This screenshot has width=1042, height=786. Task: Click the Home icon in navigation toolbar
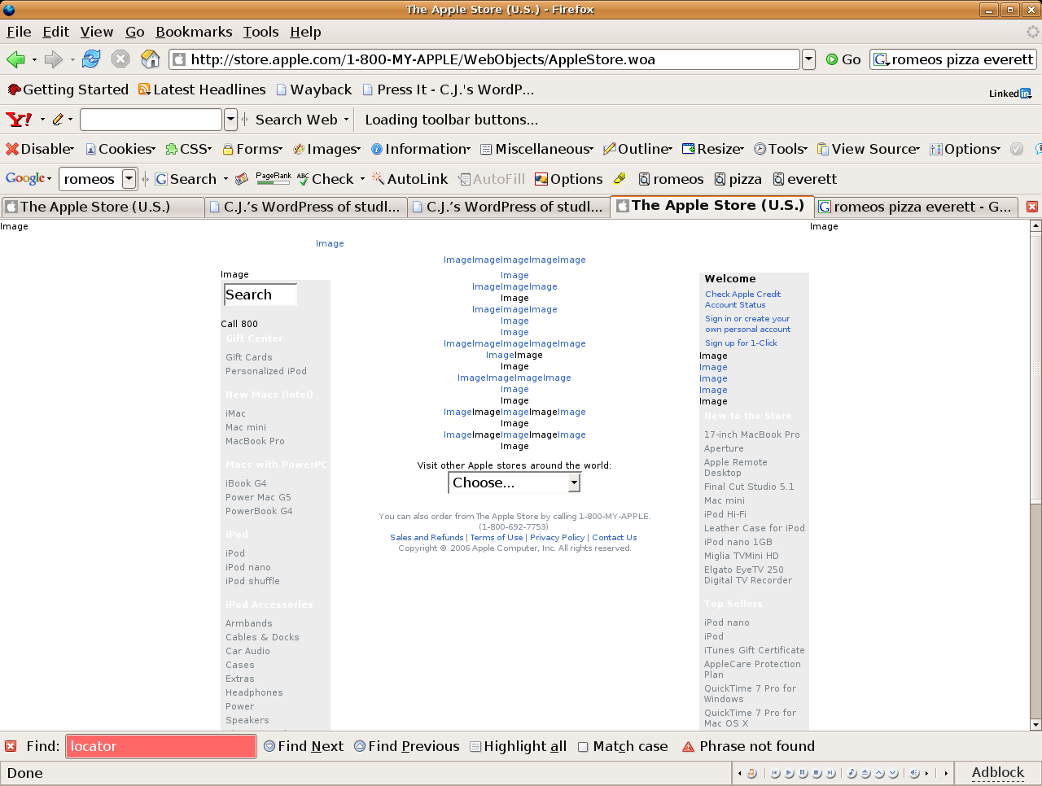tap(150, 59)
